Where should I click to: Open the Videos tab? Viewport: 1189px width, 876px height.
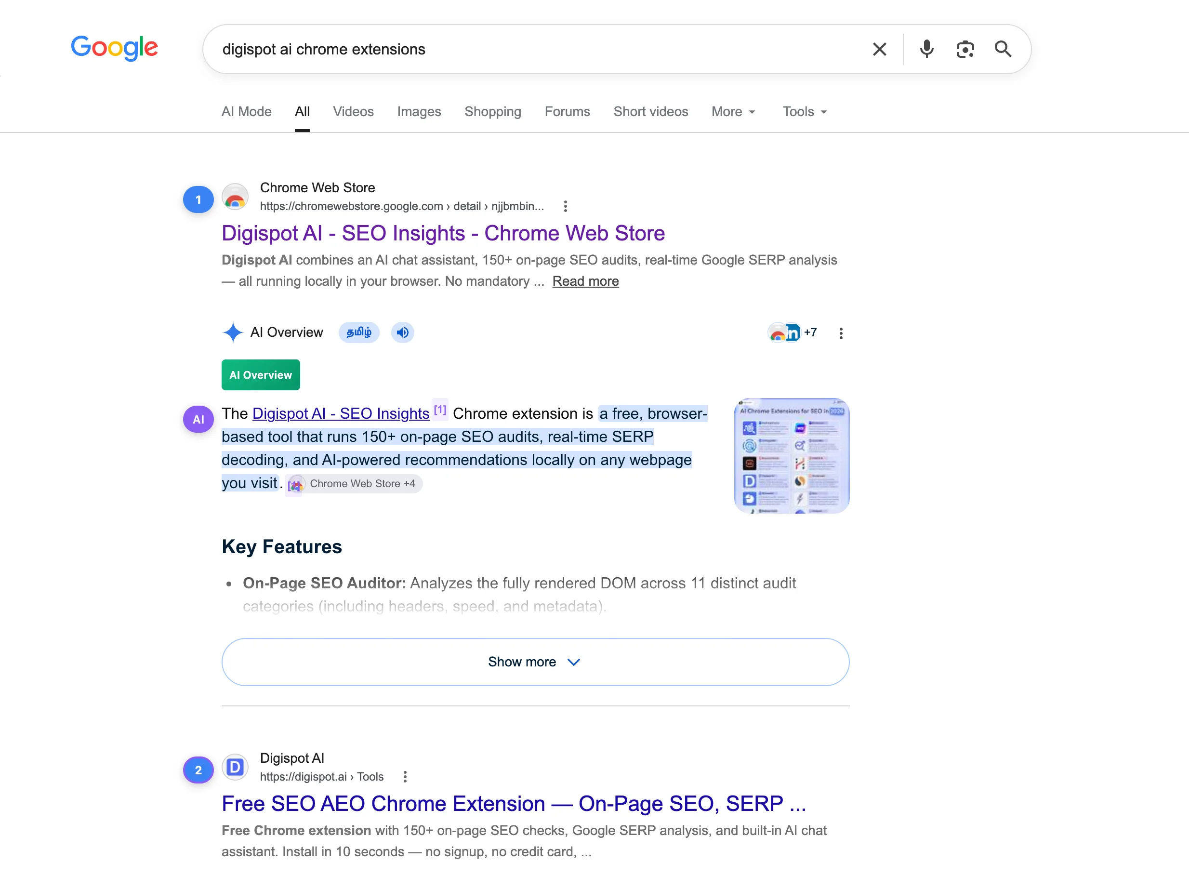[354, 111]
